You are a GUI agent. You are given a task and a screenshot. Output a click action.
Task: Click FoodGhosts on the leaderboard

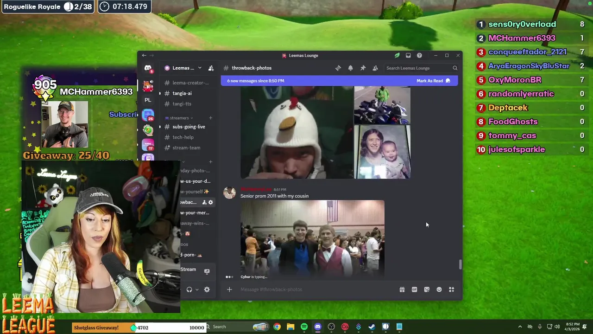point(513,122)
